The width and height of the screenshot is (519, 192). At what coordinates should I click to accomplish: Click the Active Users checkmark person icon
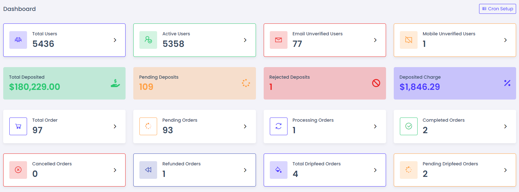pos(148,40)
